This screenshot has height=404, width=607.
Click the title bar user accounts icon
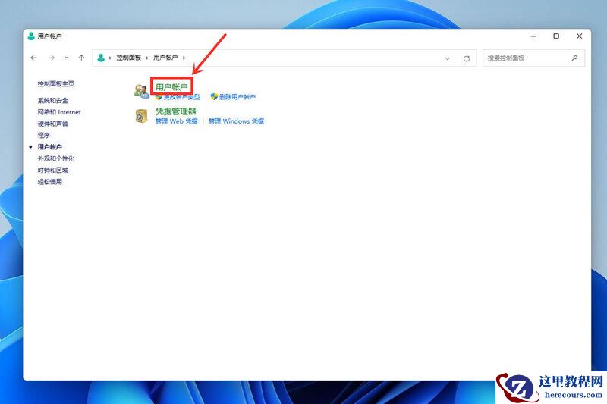(x=31, y=36)
